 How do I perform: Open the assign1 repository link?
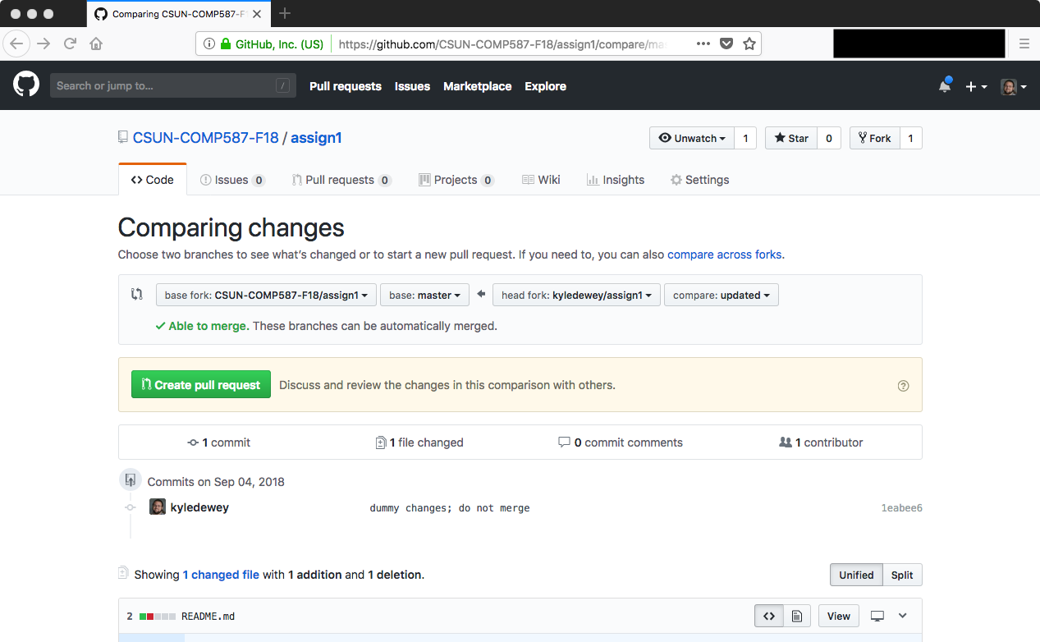click(x=316, y=138)
